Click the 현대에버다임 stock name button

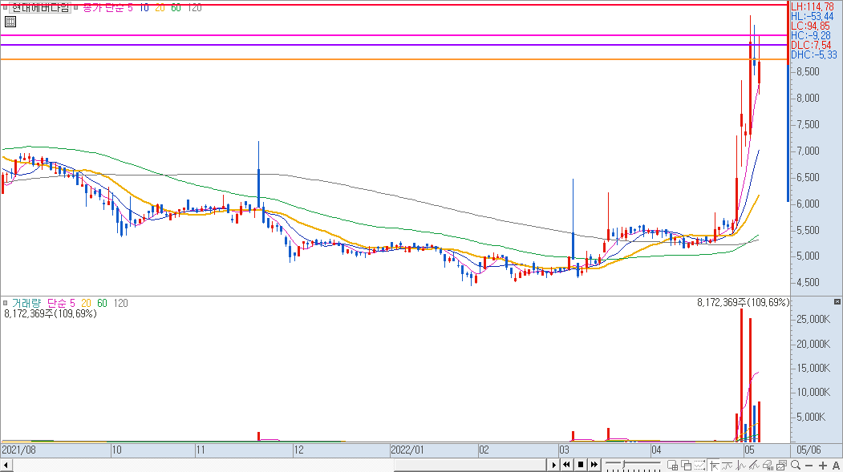pos(40,7)
